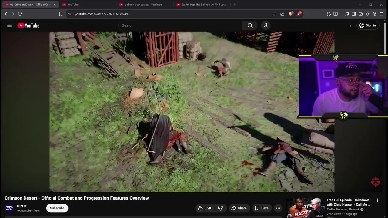Open the Extensions puzzle icon
Screen dimensions: 388x218
(329, 14)
